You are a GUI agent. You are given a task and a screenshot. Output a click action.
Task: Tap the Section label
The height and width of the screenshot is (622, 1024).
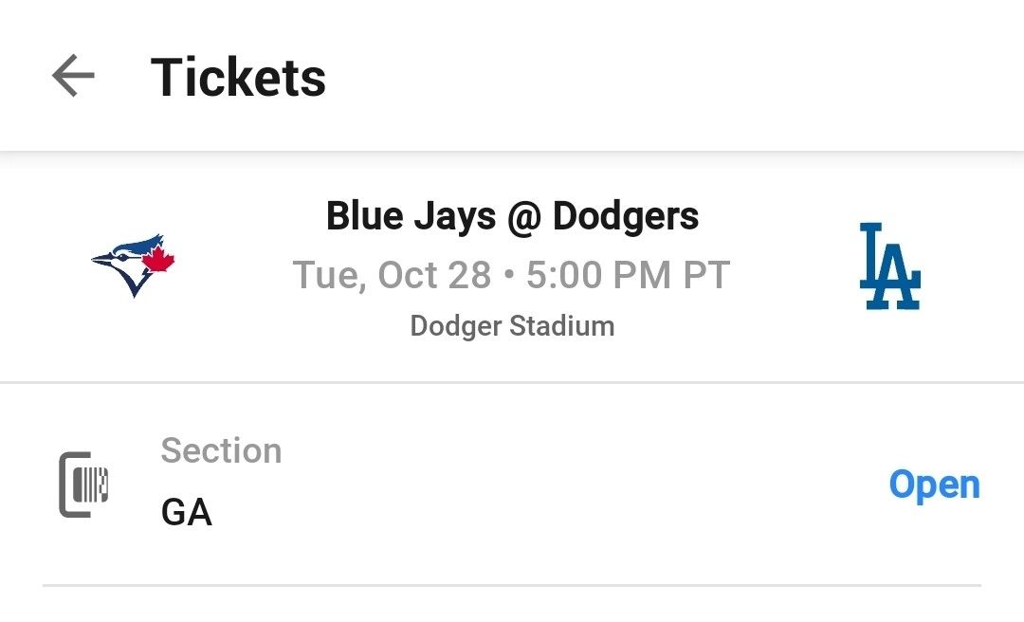click(221, 450)
